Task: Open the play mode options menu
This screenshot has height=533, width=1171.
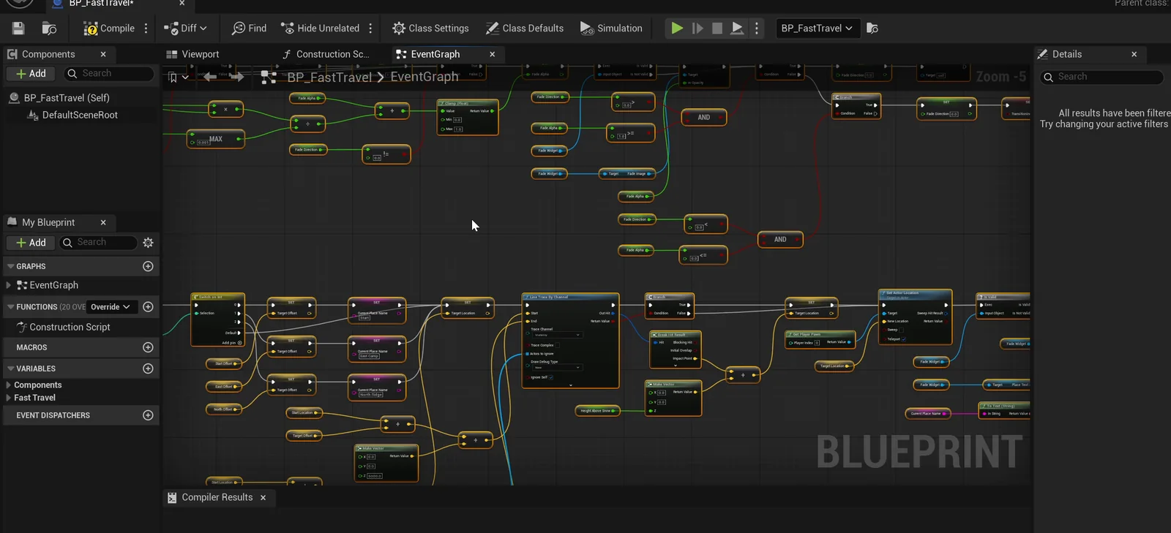Action: (757, 29)
